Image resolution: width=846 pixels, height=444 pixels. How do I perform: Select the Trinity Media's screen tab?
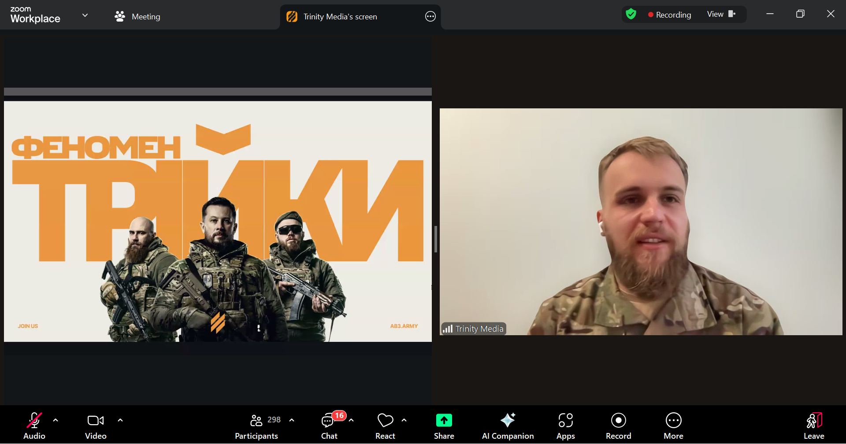click(340, 17)
